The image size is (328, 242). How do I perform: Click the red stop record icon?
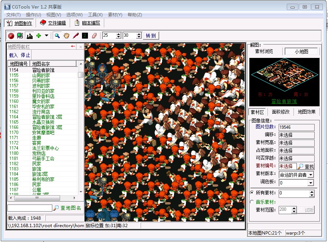coord(11,36)
